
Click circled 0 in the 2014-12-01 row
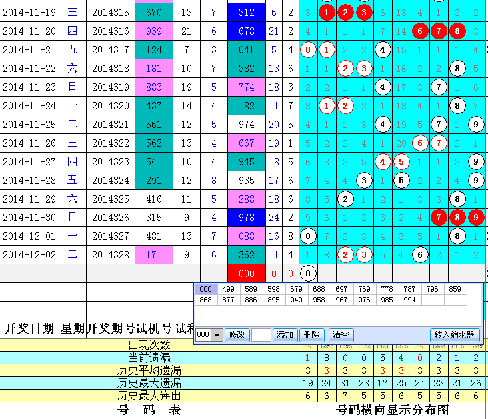coord(307,236)
